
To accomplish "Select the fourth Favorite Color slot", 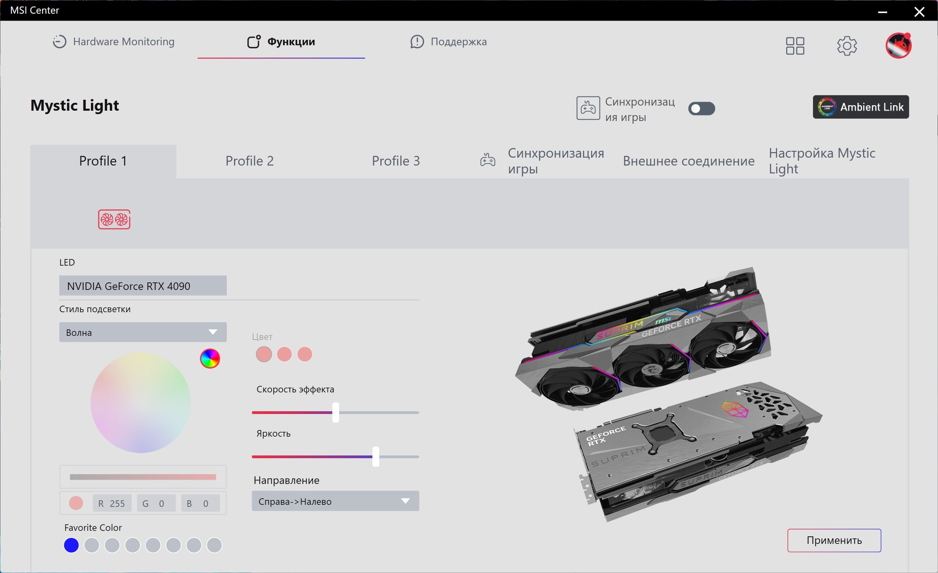I will click(x=133, y=545).
